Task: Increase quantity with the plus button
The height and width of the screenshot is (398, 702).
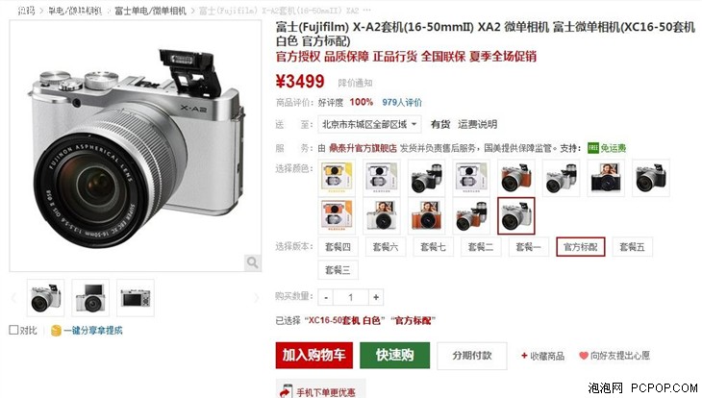Action: tap(376, 297)
